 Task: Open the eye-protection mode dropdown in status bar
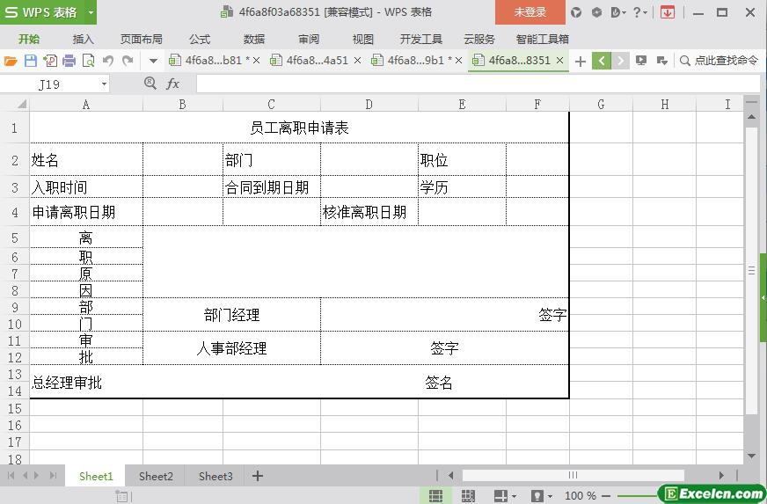tap(551, 496)
